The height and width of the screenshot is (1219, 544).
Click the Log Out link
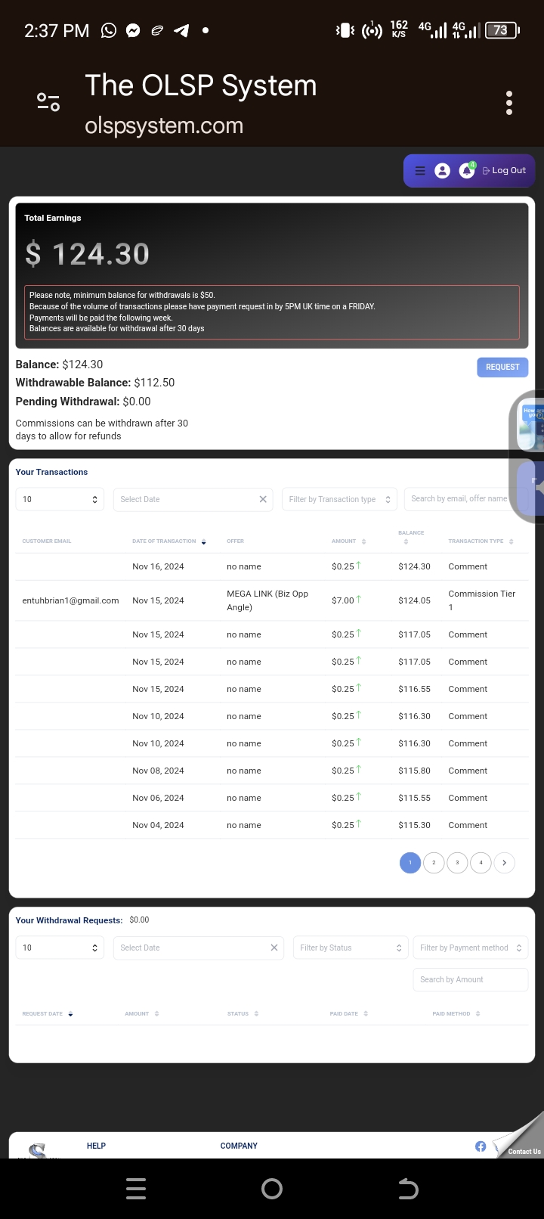click(x=504, y=171)
